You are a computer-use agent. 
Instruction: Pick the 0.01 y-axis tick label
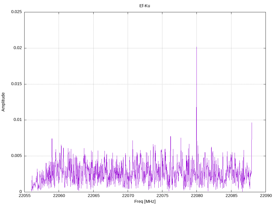[17, 120]
